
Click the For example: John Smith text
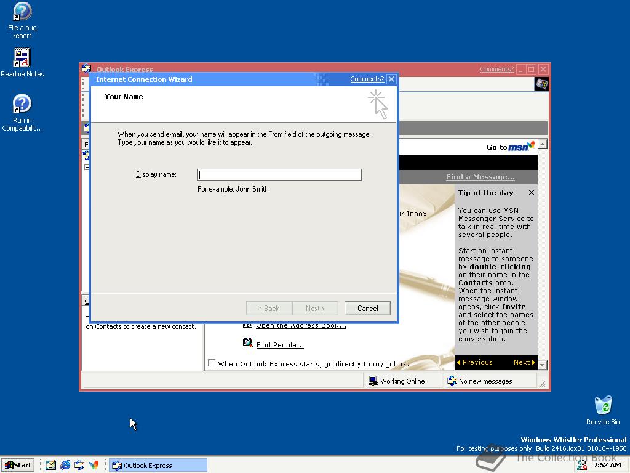coord(233,189)
